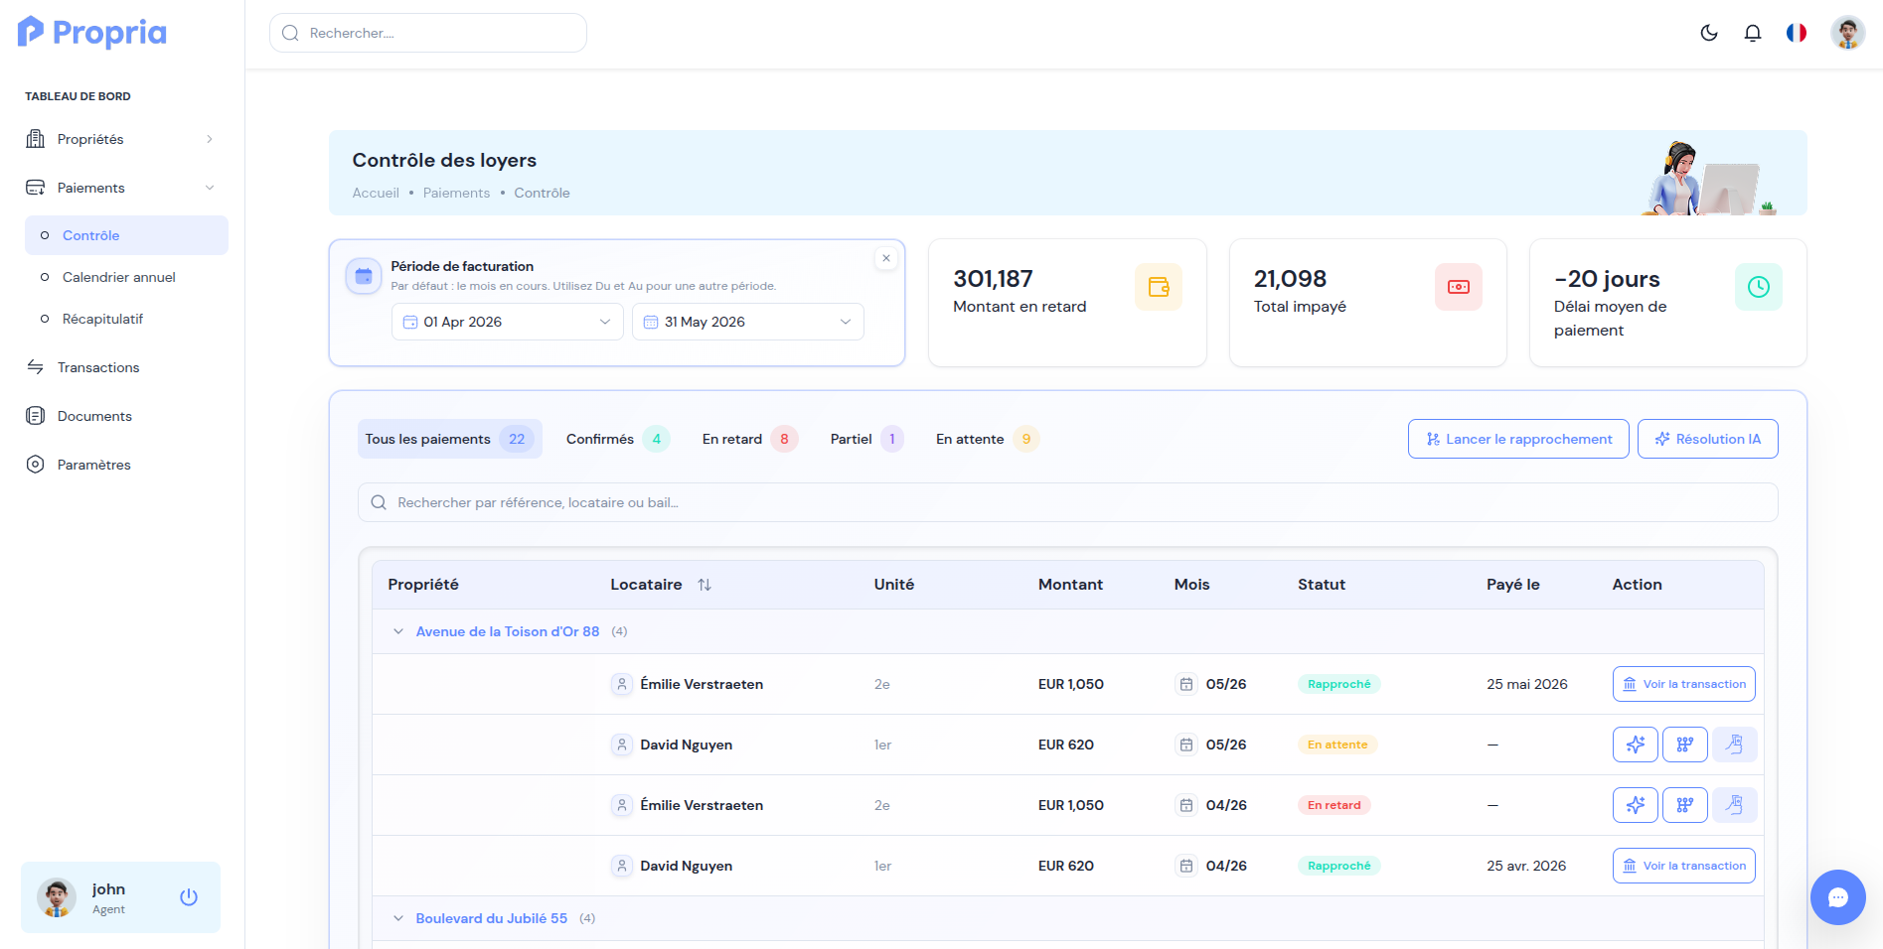Go to Accueil in the breadcrumb
The width and height of the screenshot is (1883, 949).
(376, 193)
